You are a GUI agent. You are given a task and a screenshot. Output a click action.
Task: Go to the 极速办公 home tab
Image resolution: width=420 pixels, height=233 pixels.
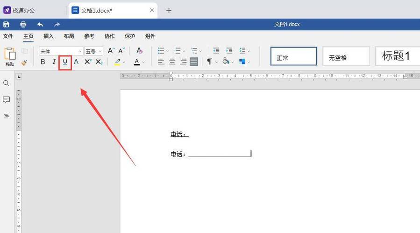click(19, 10)
